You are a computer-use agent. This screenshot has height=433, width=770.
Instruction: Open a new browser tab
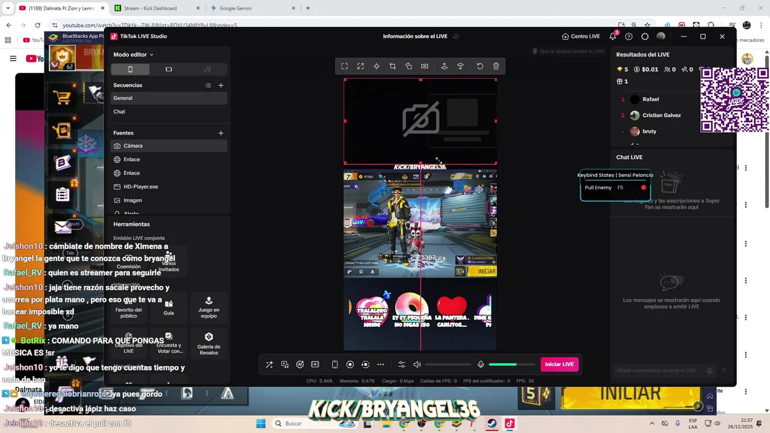pyautogui.click(x=308, y=8)
